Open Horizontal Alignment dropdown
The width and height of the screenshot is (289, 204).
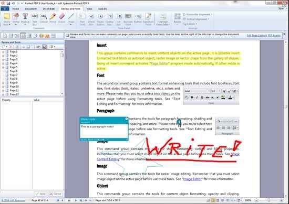pyautogui.click(x=198, y=14)
